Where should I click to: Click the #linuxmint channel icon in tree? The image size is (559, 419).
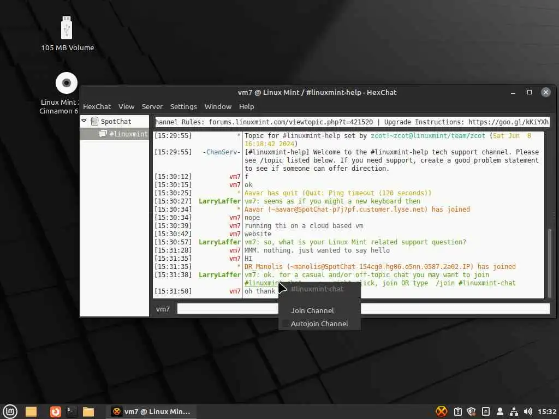[103, 134]
